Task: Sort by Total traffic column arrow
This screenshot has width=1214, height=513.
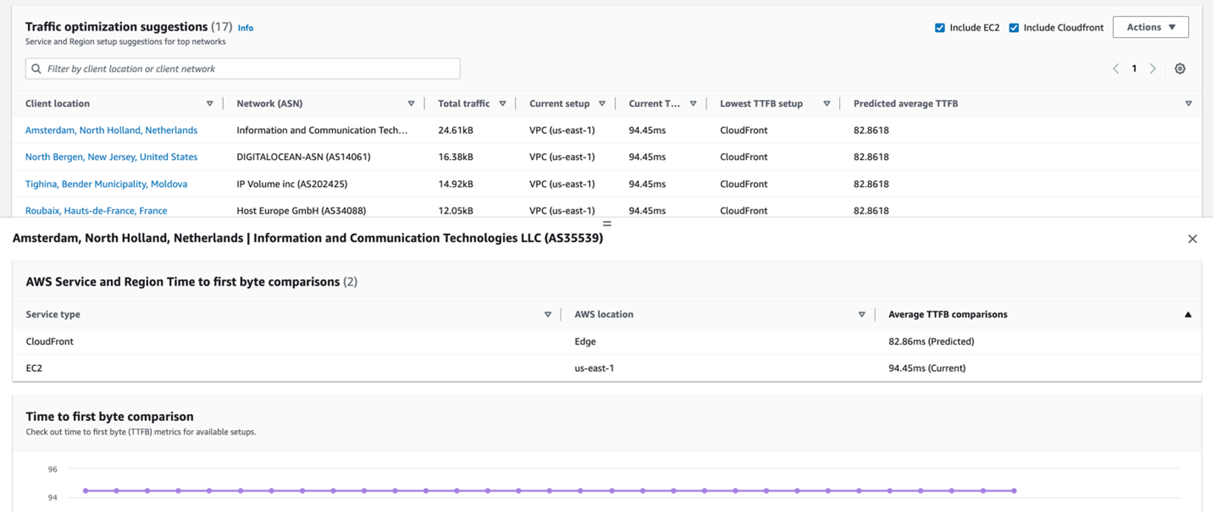Action: (503, 104)
